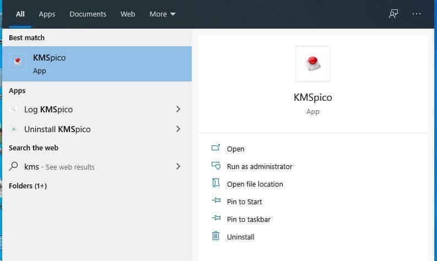Click the Uninstall trash can icon
This screenshot has width=437, height=261.
pyautogui.click(x=215, y=236)
